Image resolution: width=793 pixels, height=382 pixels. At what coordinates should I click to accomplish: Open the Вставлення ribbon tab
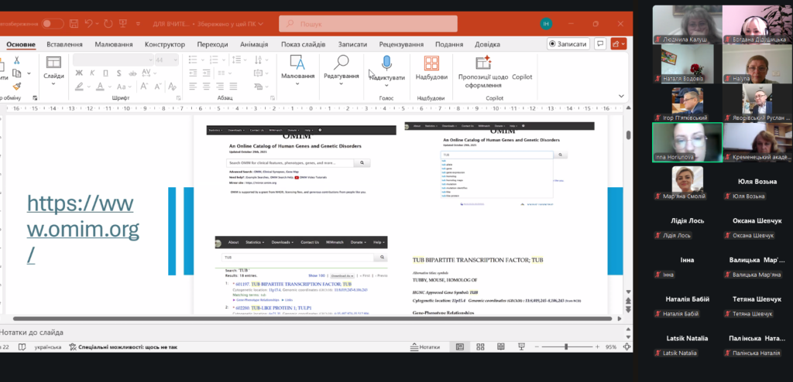(65, 44)
